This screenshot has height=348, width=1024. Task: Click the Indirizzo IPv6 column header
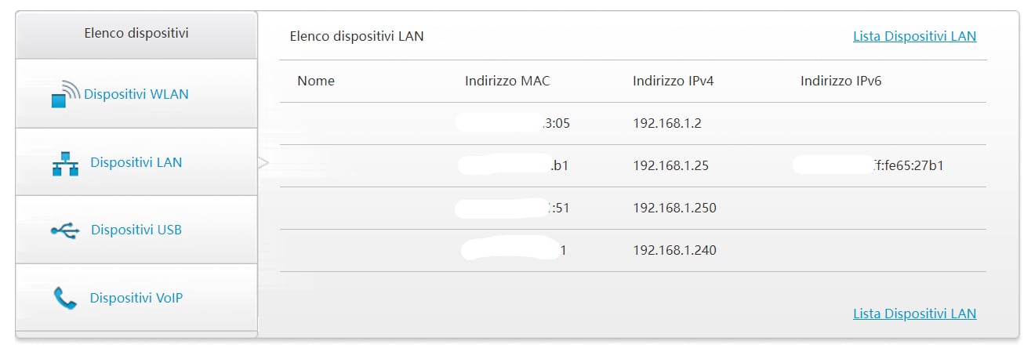click(841, 81)
